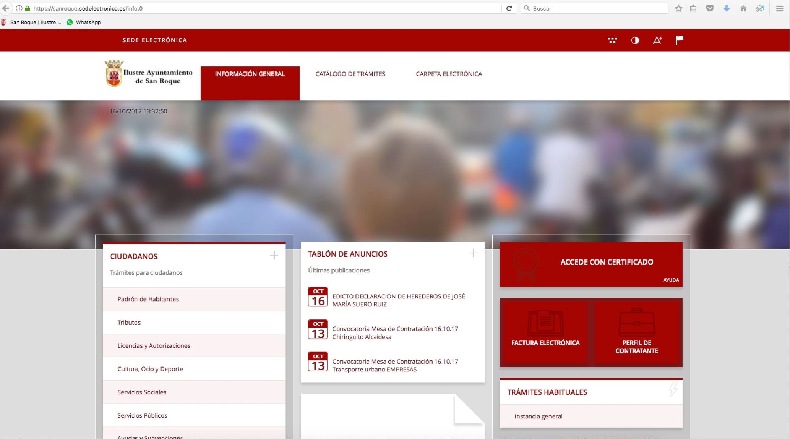Viewport: 790px width, 439px height.
Task: Click the Pocket icon in toolbar
Action: coord(710,8)
